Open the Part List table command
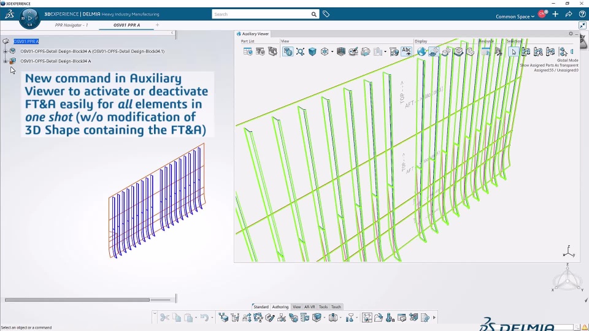Viewport: 589px width, 331px height. coord(248,51)
